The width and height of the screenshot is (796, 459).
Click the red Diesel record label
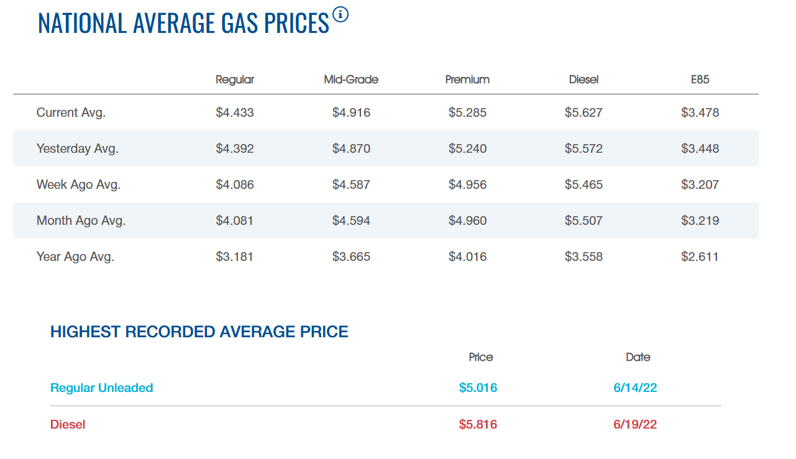(x=68, y=425)
